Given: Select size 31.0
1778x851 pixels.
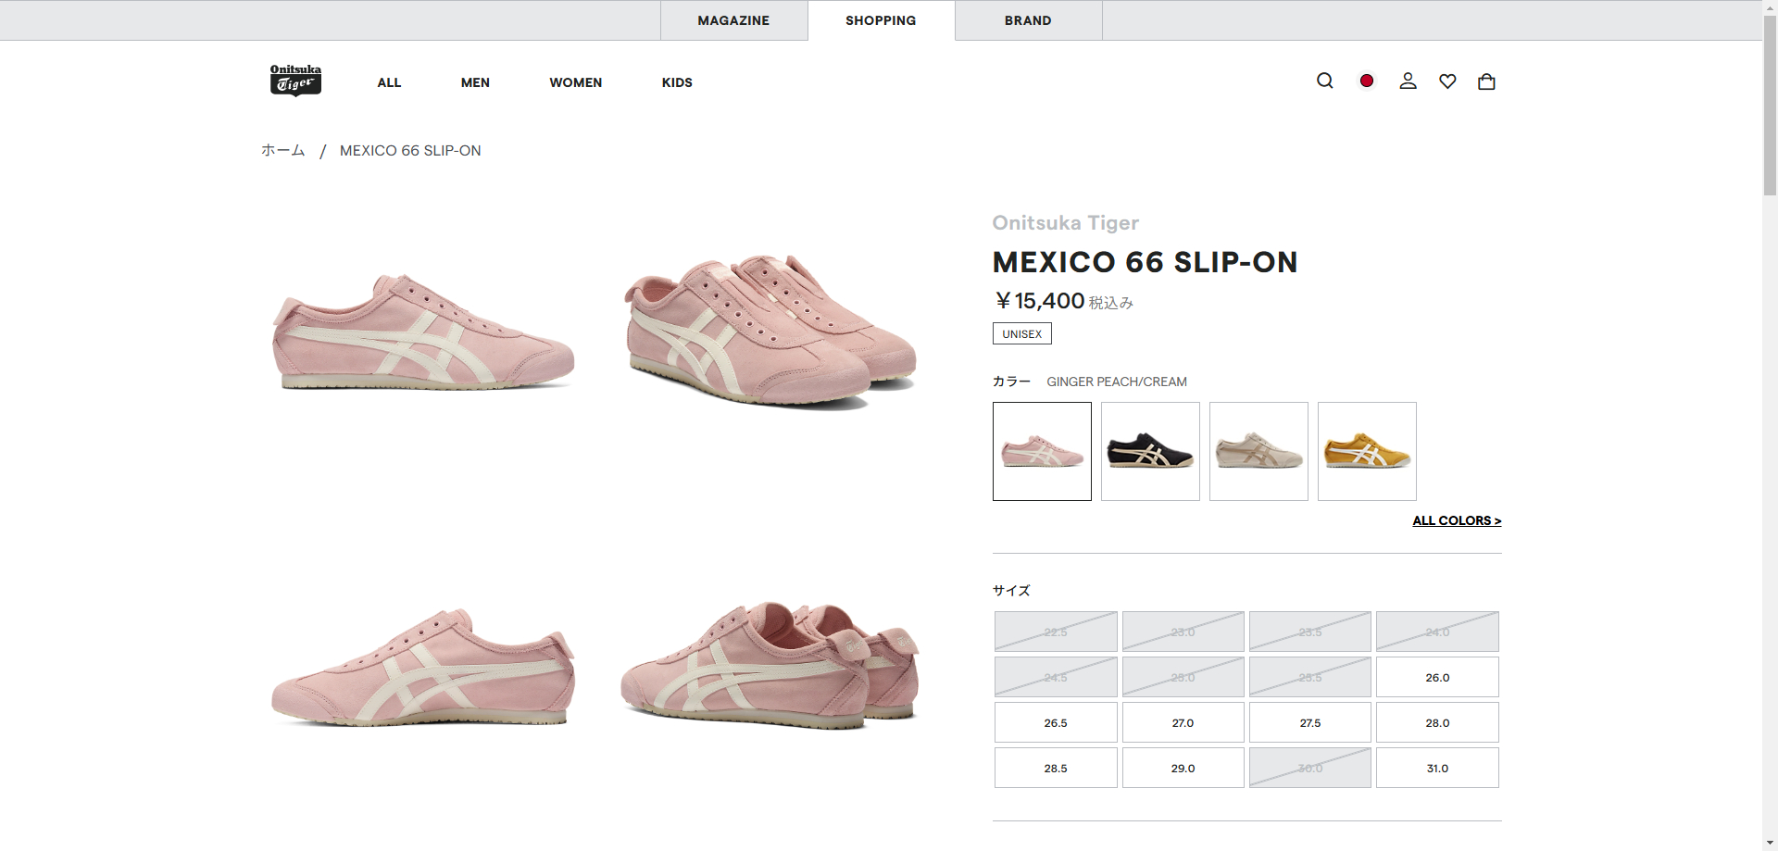Looking at the screenshot, I should (x=1437, y=768).
